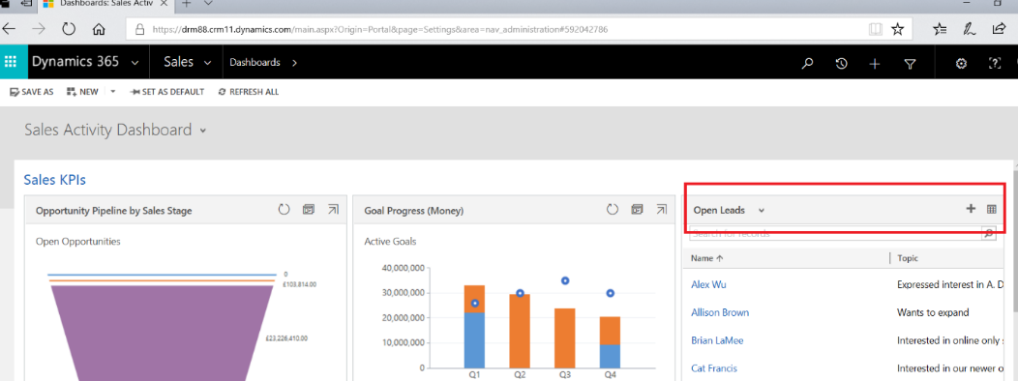Sort by the Name column header
This screenshot has width=1018, height=381.
pos(706,258)
